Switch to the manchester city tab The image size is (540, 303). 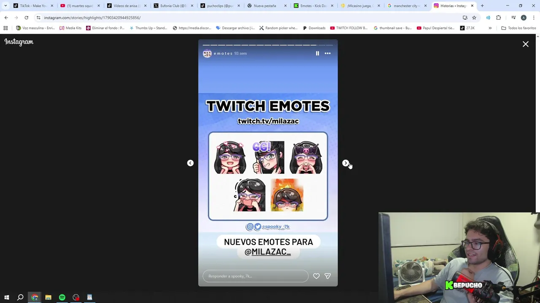tap(407, 6)
